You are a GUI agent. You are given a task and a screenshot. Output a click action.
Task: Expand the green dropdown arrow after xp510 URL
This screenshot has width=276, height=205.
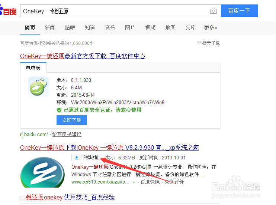tap(134, 182)
